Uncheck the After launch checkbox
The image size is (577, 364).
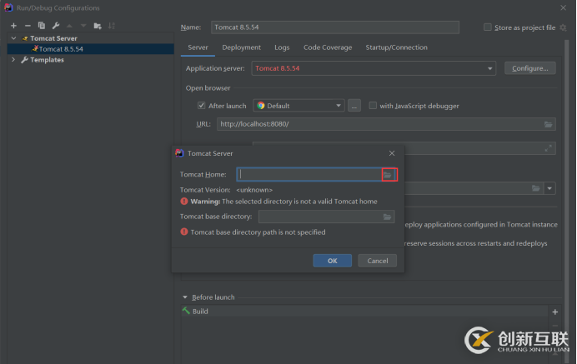pyautogui.click(x=202, y=106)
